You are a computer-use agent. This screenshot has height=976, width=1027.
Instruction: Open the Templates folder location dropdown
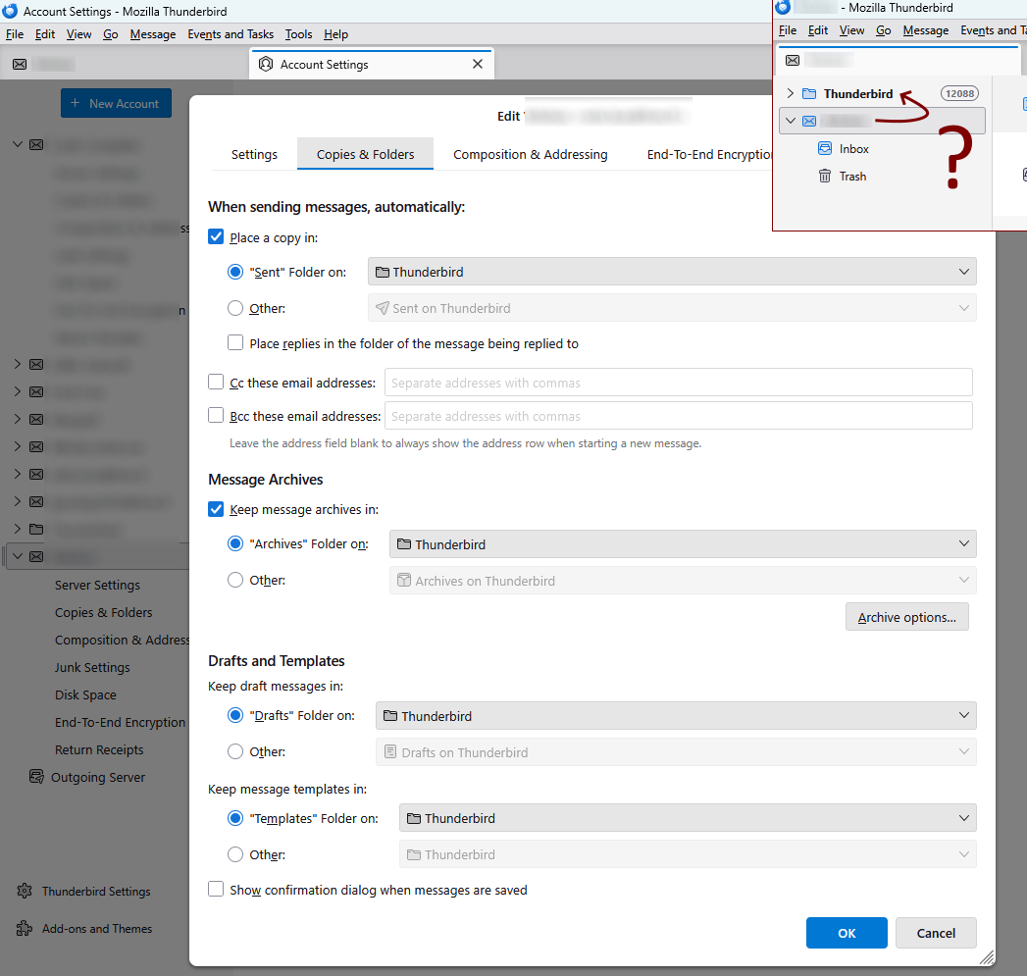(x=688, y=818)
